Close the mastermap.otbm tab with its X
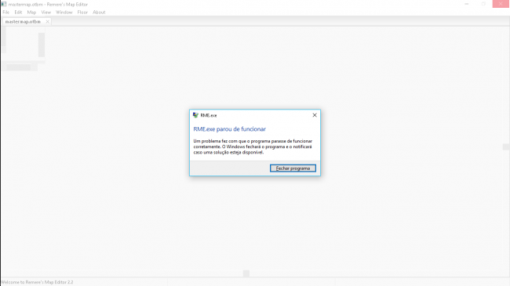This screenshot has width=510, height=286. [48, 22]
